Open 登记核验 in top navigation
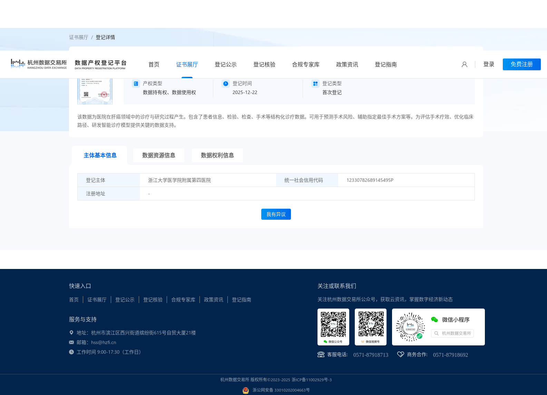 click(x=264, y=64)
